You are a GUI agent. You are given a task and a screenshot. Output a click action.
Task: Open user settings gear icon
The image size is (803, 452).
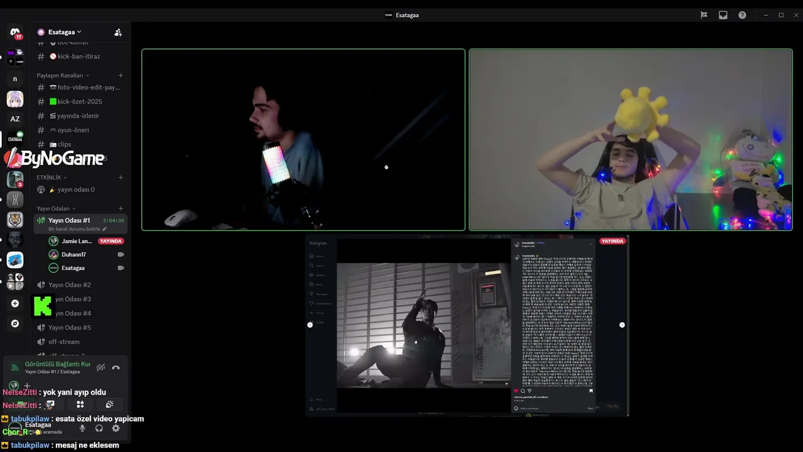[115, 428]
